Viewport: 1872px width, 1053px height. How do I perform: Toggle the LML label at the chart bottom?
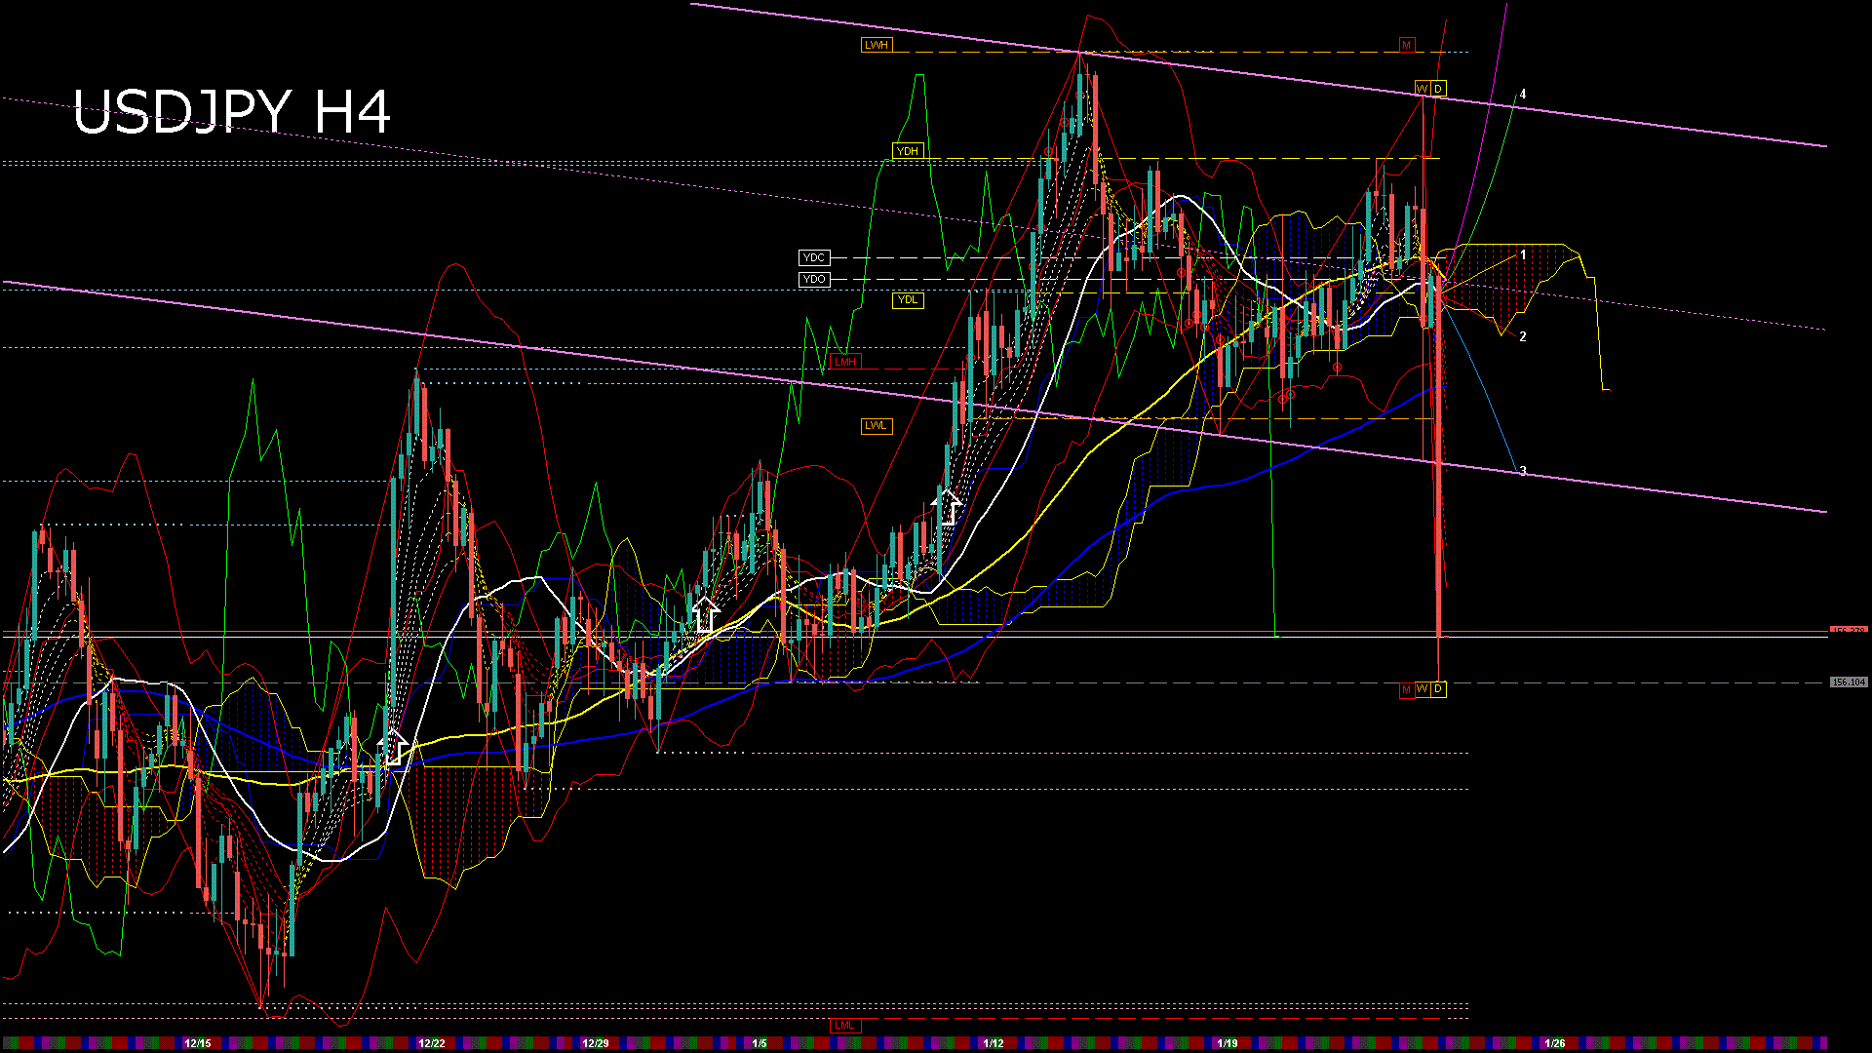[846, 1025]
